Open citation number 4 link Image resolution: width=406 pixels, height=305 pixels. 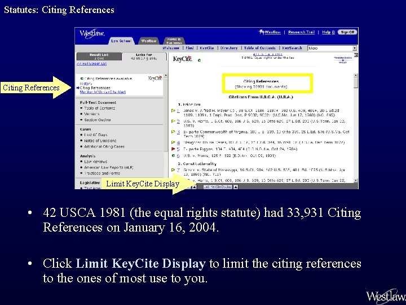tap(178, 142)
